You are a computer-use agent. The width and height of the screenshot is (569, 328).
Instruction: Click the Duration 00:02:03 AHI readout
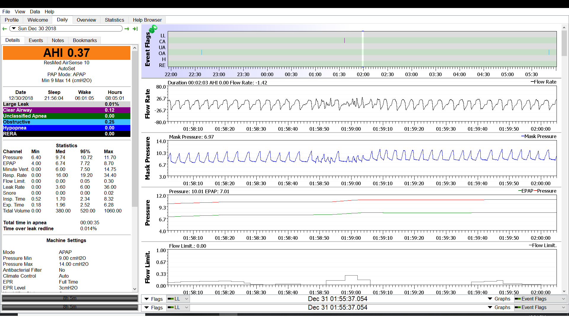tap(218, 83)
